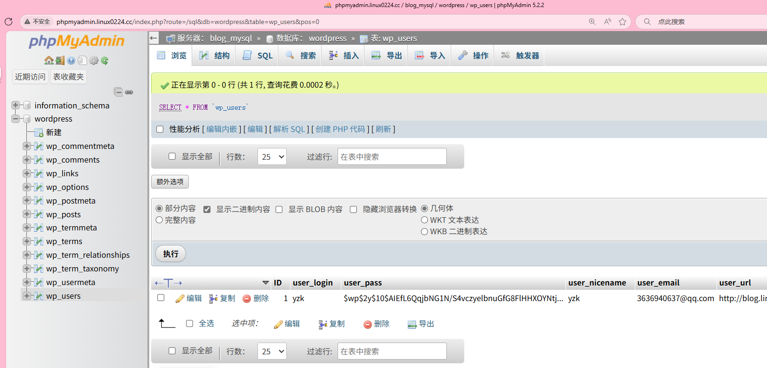
Task: Open the 搜索 tab
Action: pos(301,56)
